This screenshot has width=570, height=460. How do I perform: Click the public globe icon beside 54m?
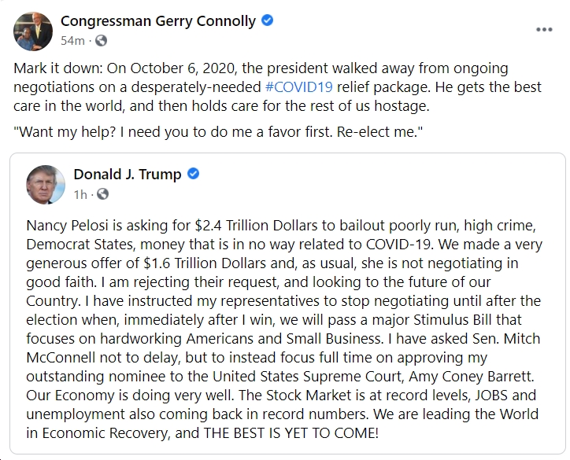click(x=101, y=41)
